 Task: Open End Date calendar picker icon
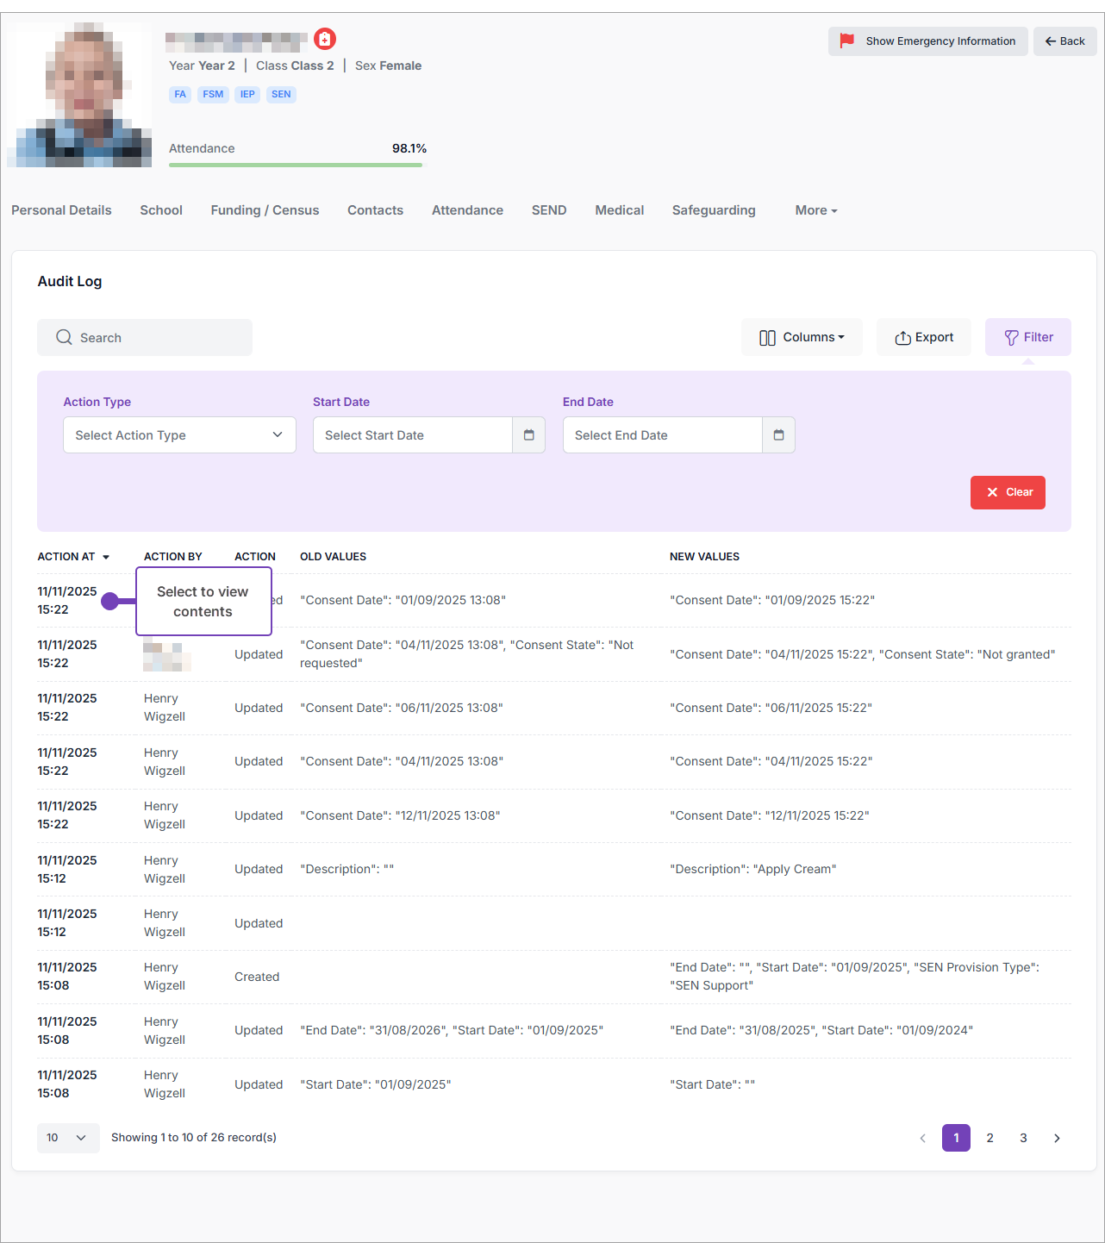(778, 435)
